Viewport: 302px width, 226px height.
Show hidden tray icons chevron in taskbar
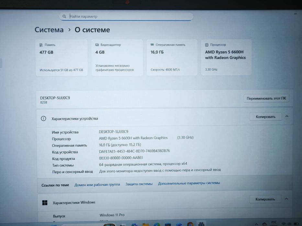256,224
